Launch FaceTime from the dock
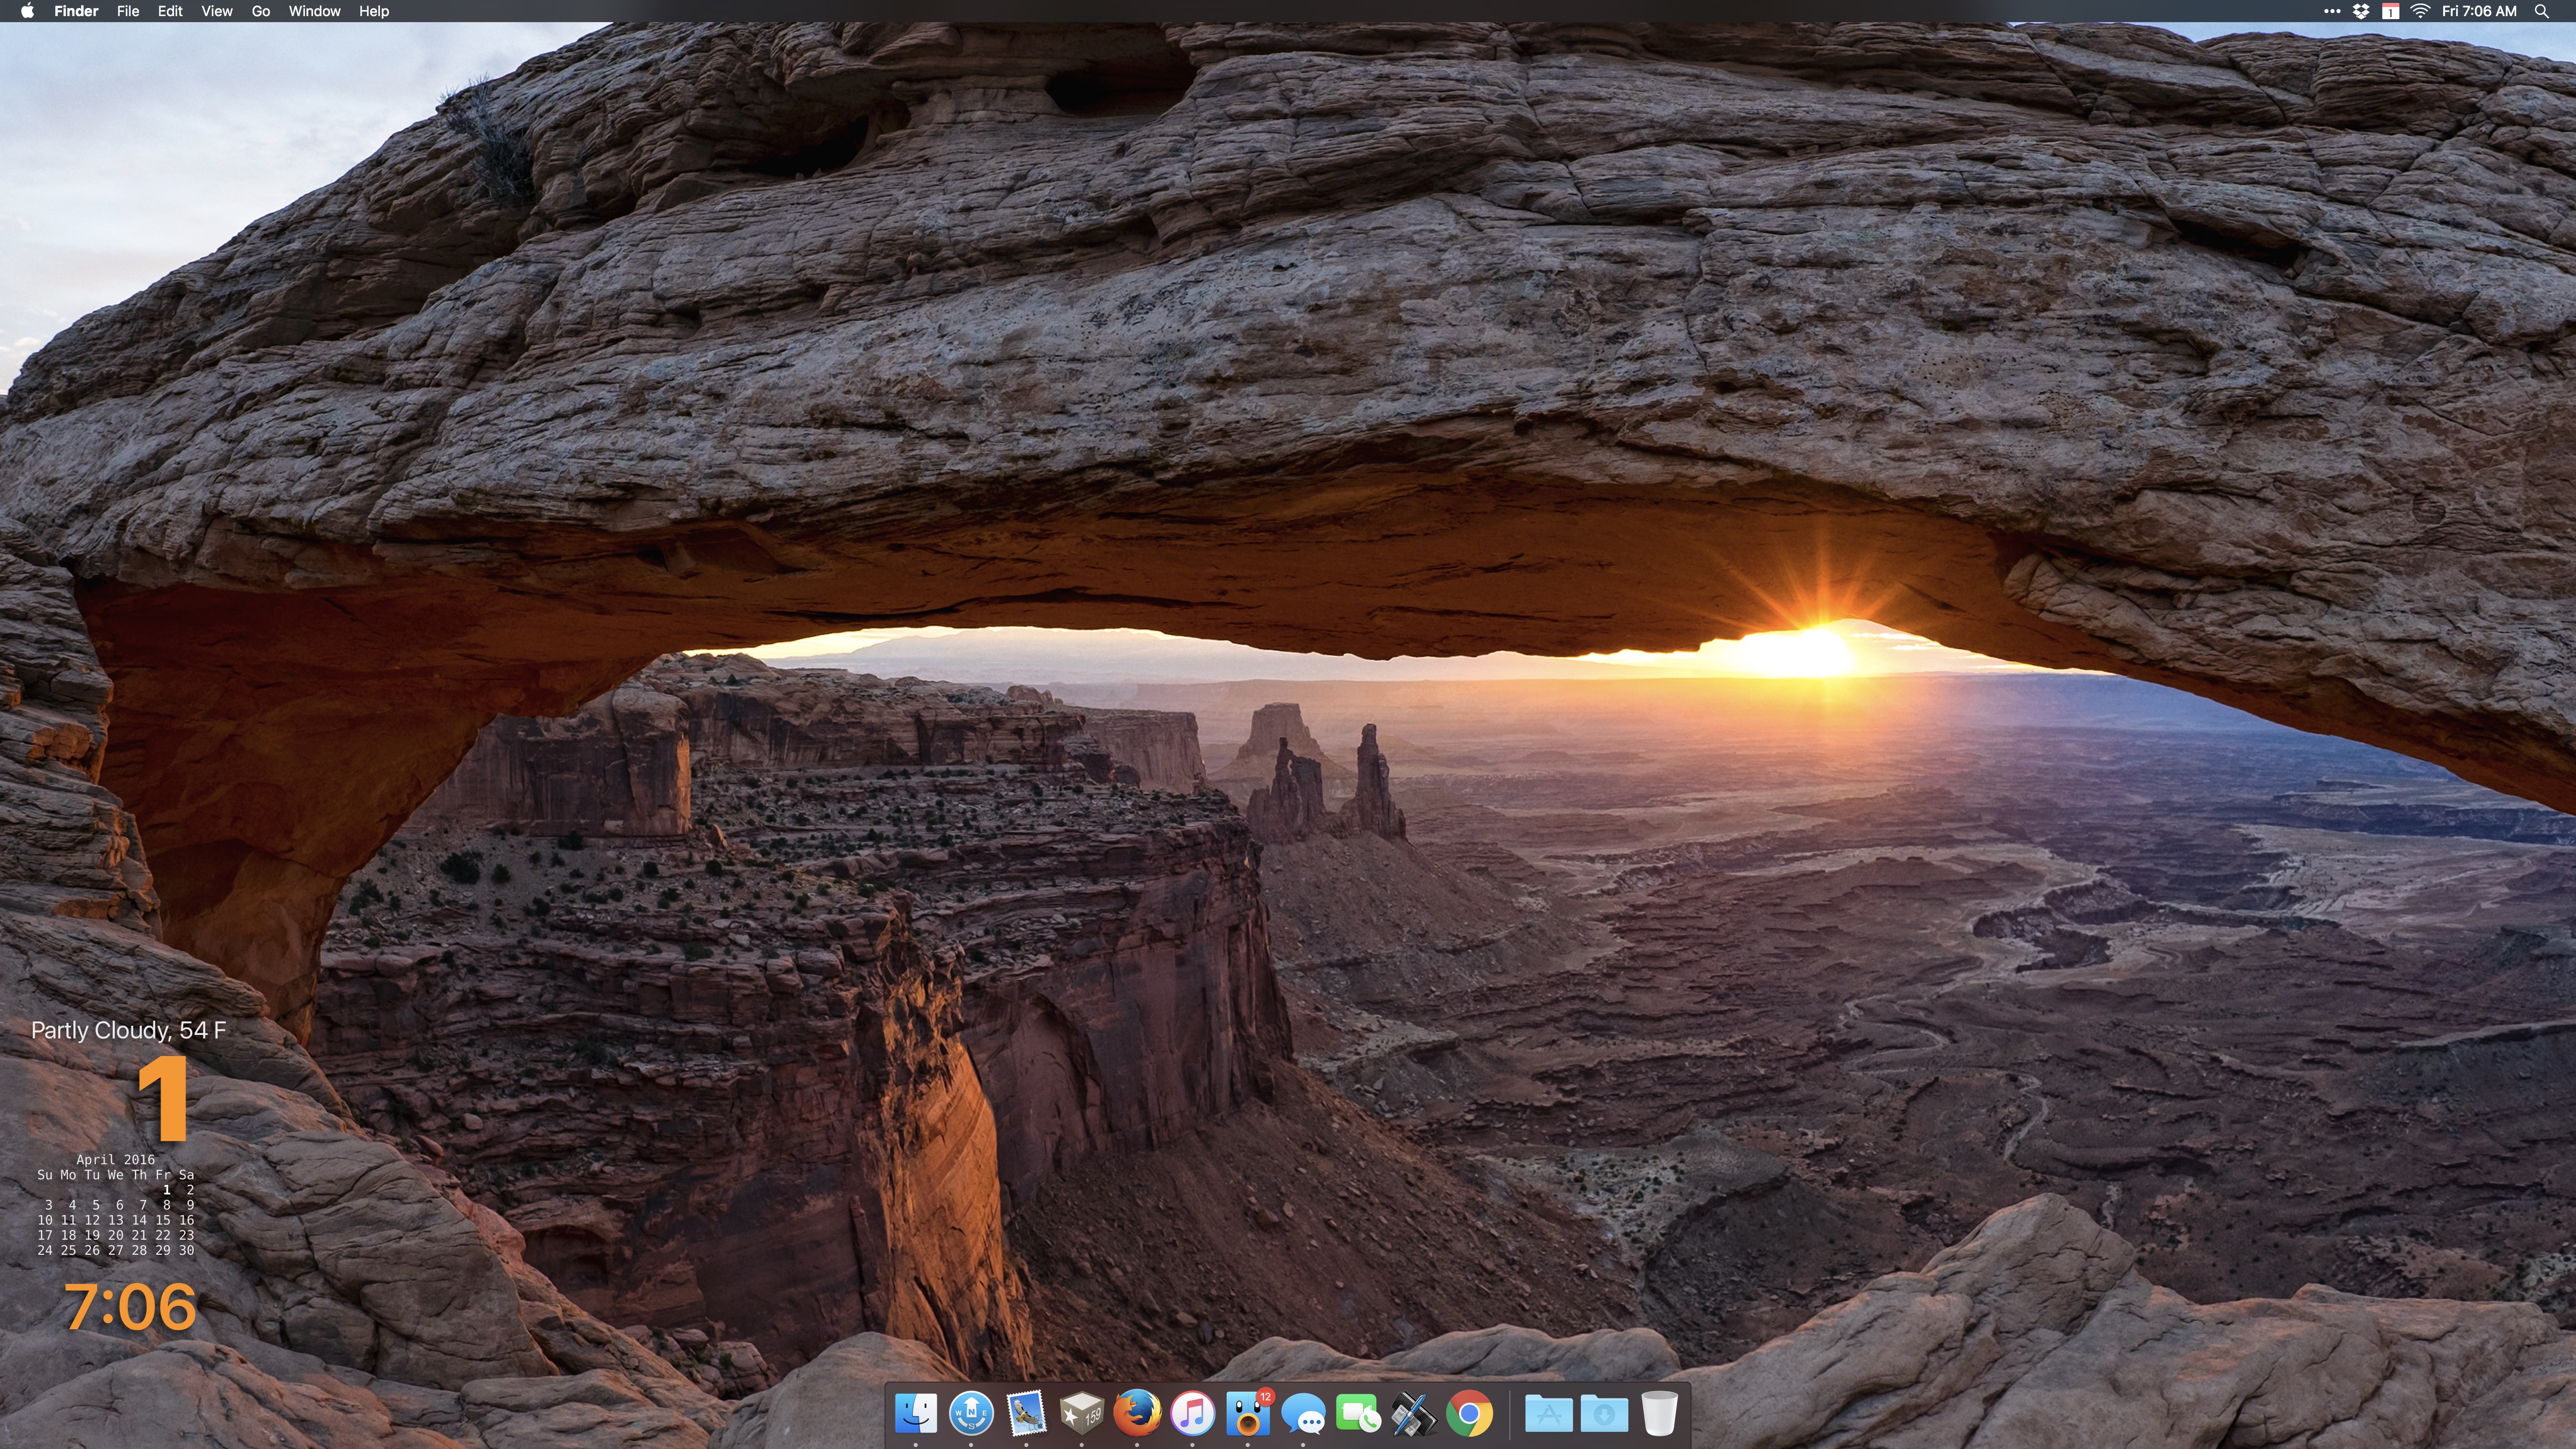Screen dimensions: 2576x1449 click(1358, 1413)
